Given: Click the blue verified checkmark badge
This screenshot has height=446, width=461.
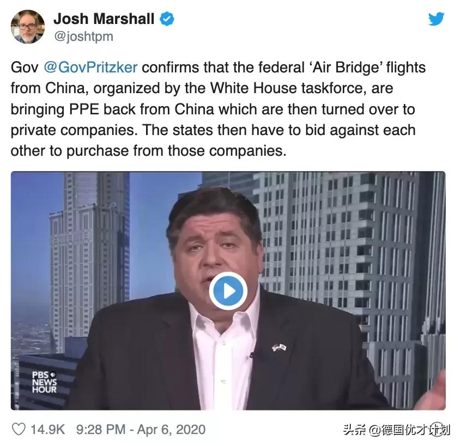Looking at the screenshot, I should (167, 19).
